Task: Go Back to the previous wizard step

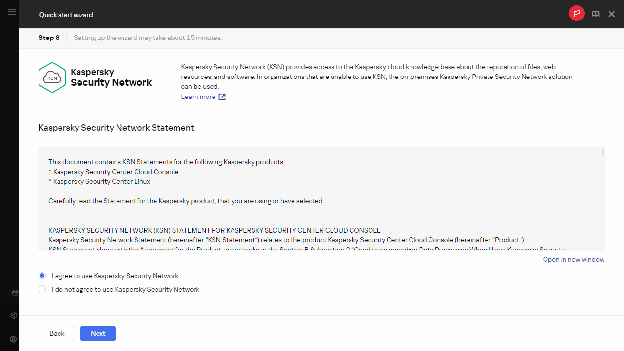Action: click(57, 333)
